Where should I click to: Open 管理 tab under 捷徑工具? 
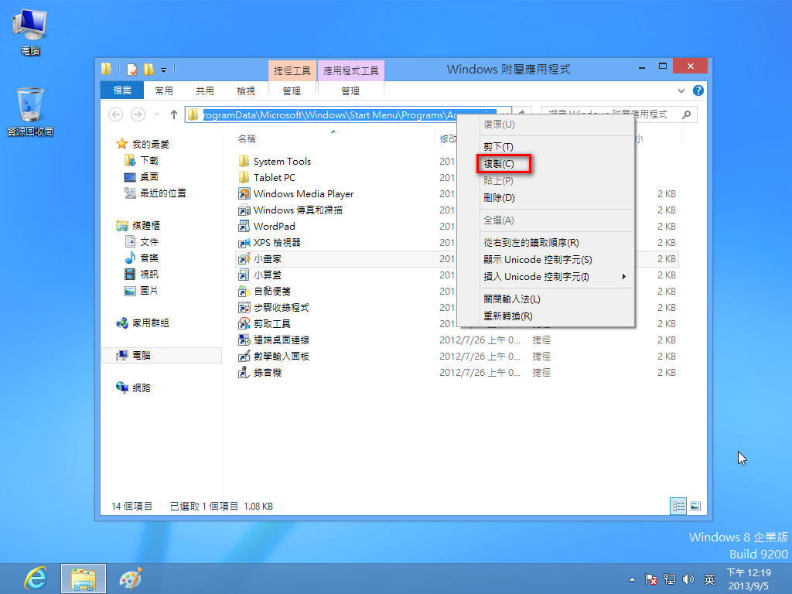(x=292, y=91)
